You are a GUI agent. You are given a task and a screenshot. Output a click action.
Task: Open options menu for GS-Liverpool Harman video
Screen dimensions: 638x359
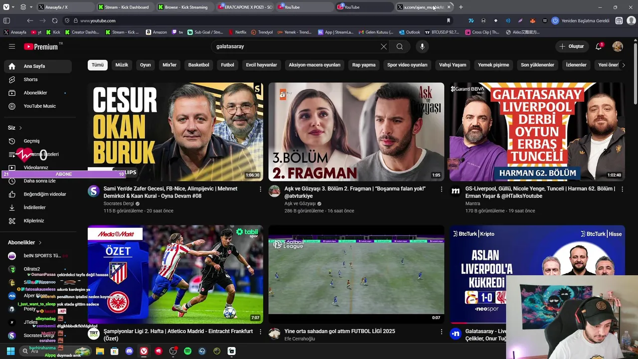click(x=622, y=189)
